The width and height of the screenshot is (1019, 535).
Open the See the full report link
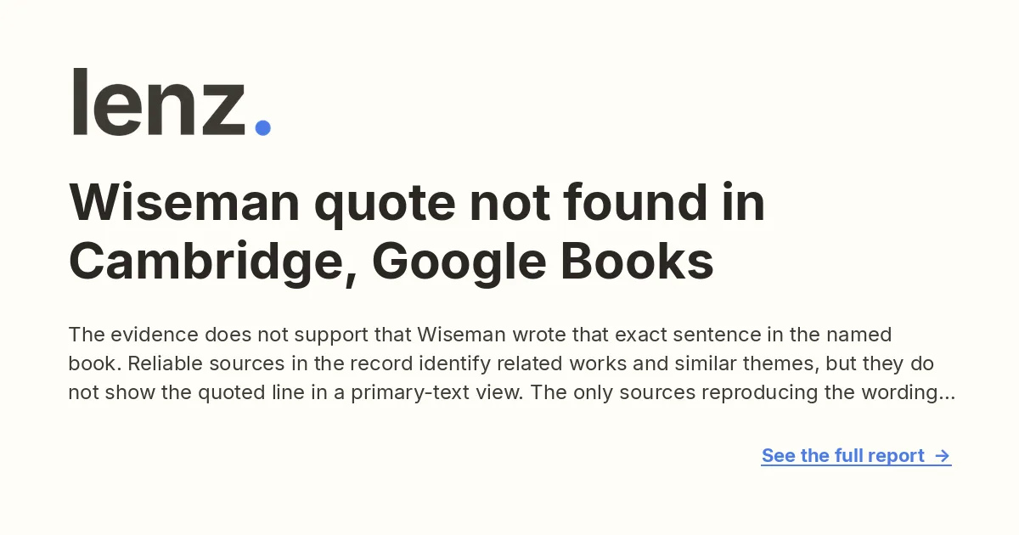coord(856,456)
